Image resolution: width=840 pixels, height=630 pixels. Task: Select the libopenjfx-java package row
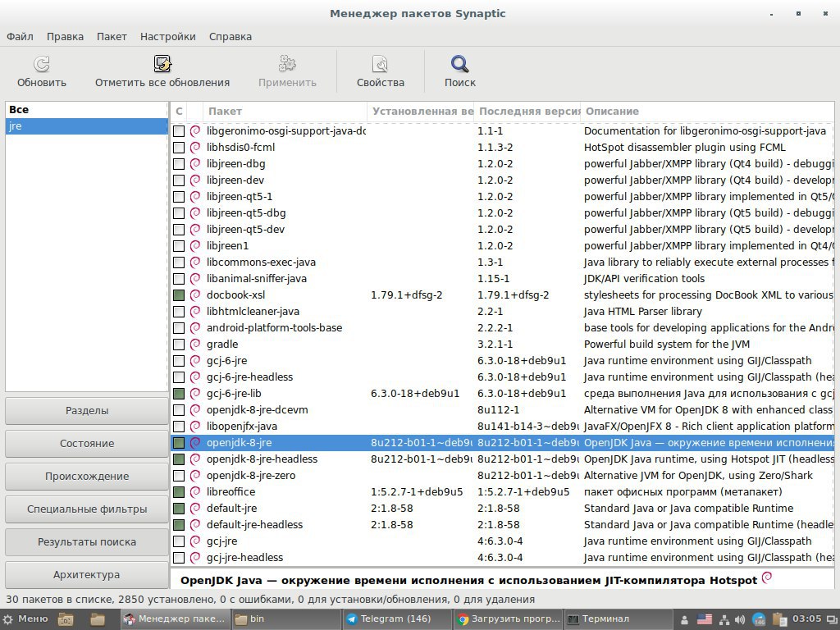click(x=503, y=427)
